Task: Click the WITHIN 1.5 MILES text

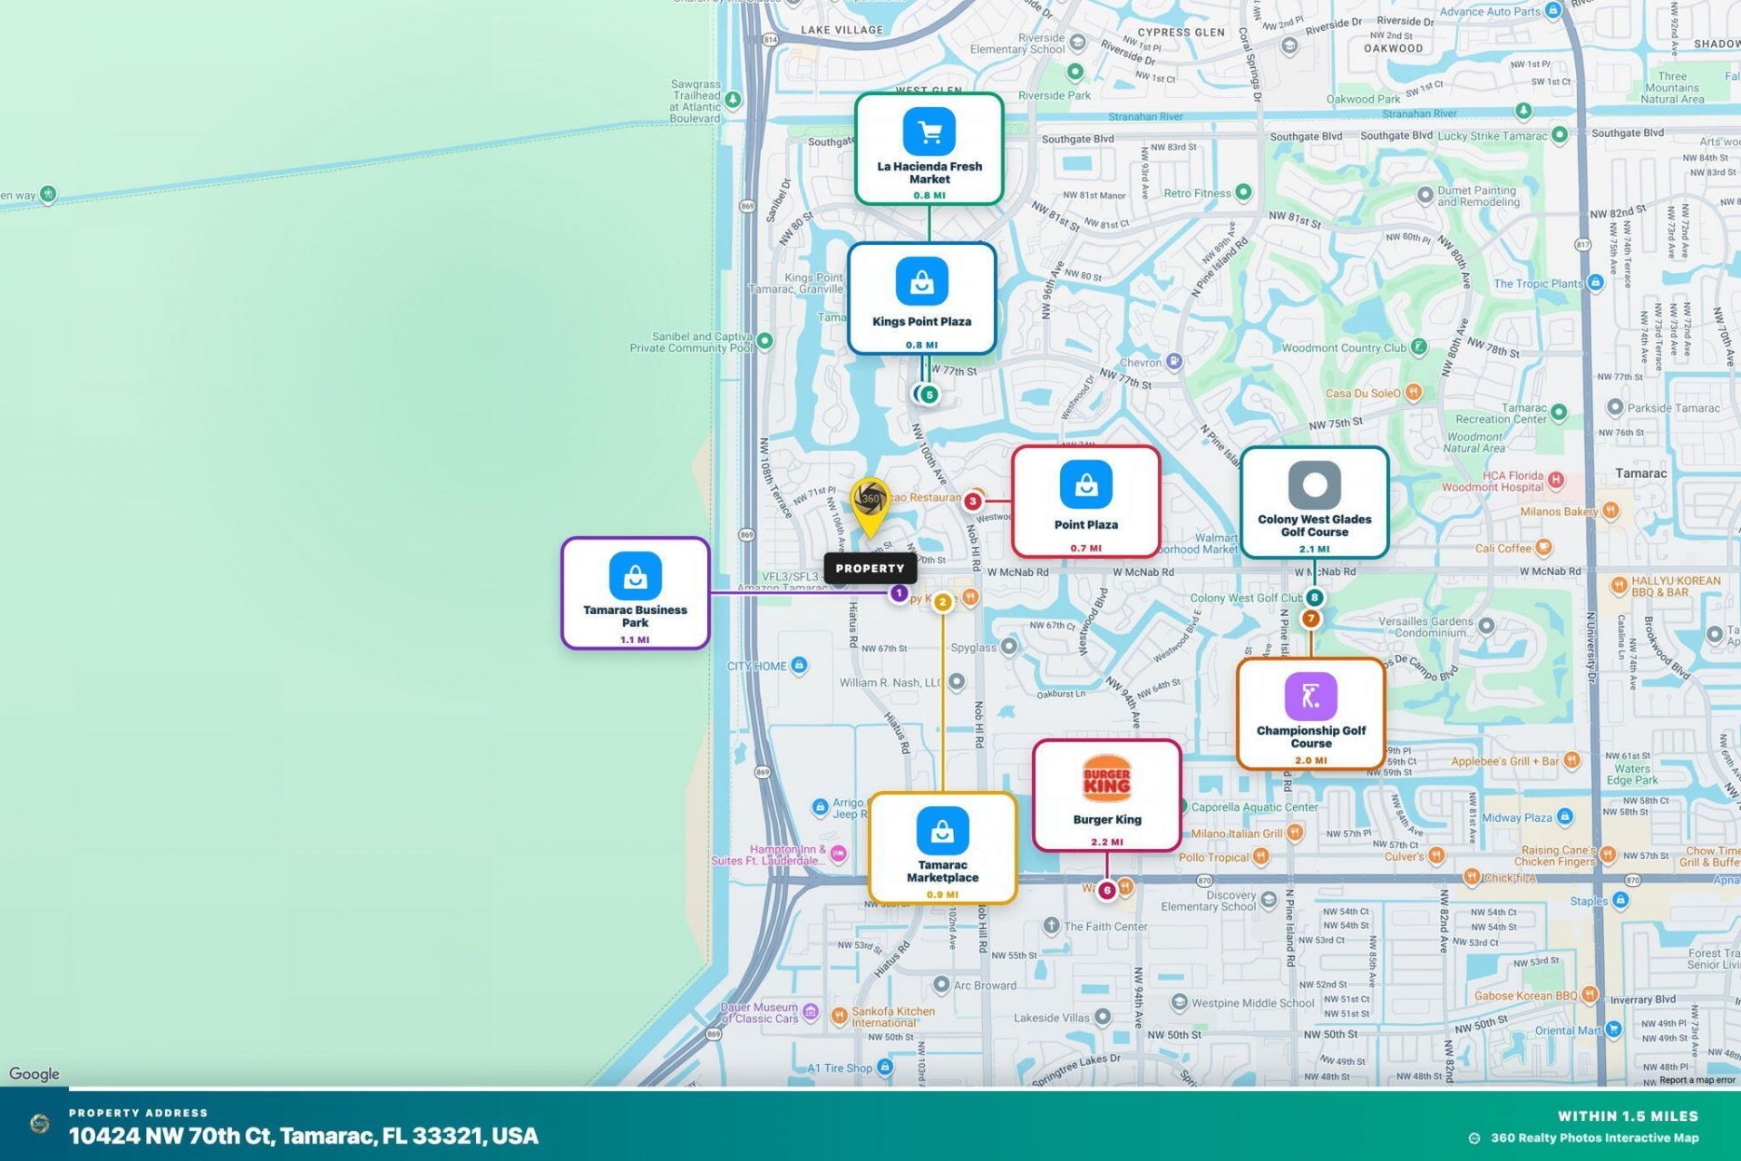Action: point(1628,1117)
